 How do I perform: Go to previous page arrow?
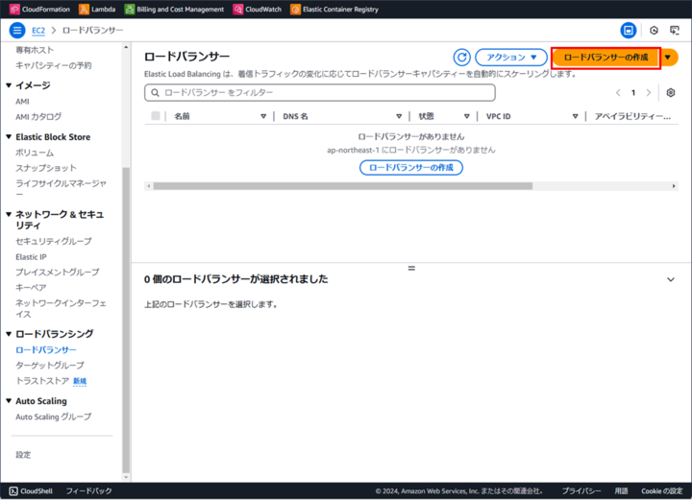(618, 92)
